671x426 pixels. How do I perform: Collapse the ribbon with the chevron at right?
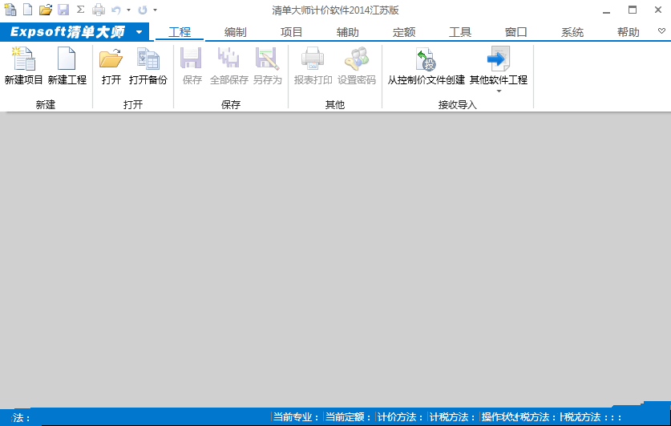661,31
